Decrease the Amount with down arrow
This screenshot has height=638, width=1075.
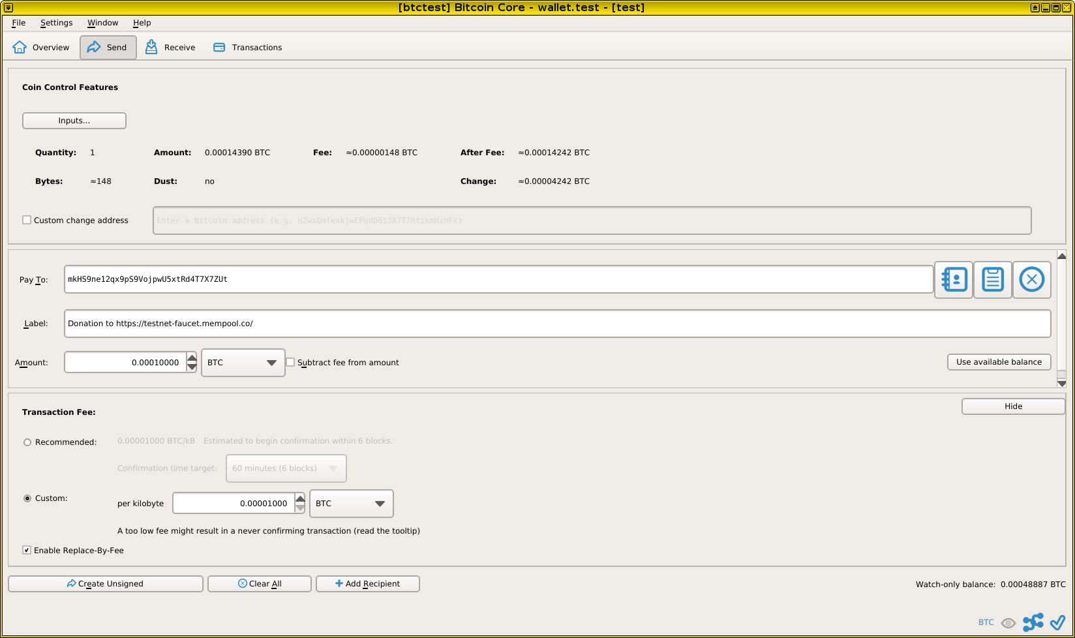pyautogui.click(x=192, y=367)
